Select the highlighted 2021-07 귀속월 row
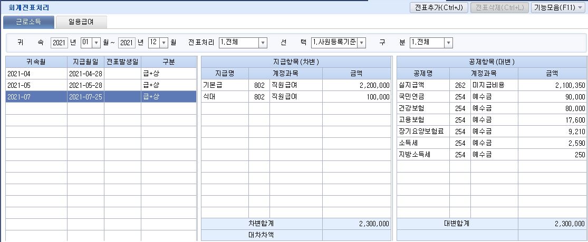The width and height of the screenshot is (588, 242). tap(101, 97)
